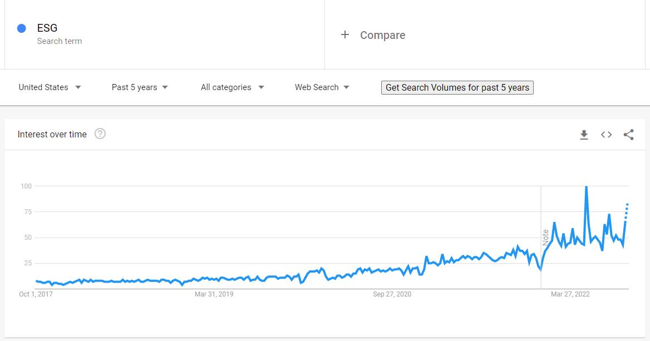
Task: Share the Interest over time chart
Action: coord(628,134)
